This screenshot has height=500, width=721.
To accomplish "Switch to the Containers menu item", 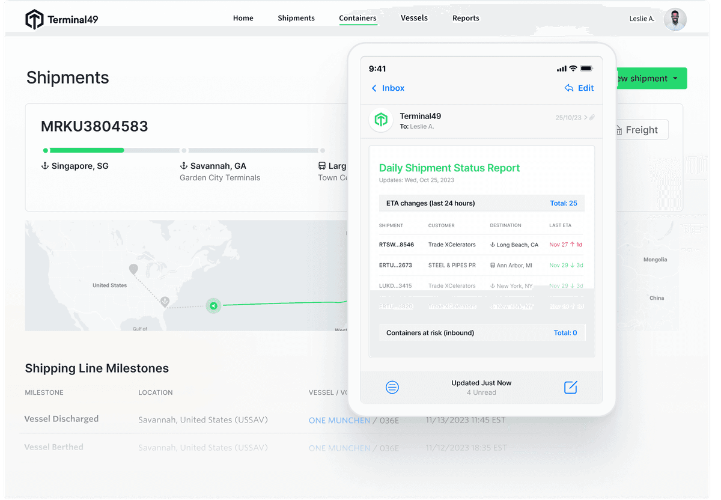I will pos(357,18).
